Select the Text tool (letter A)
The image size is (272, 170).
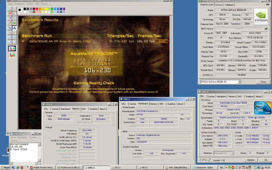pos(14,28)
